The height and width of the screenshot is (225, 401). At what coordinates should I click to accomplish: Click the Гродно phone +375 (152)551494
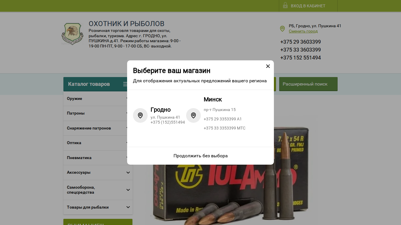[x=168, y=122]
